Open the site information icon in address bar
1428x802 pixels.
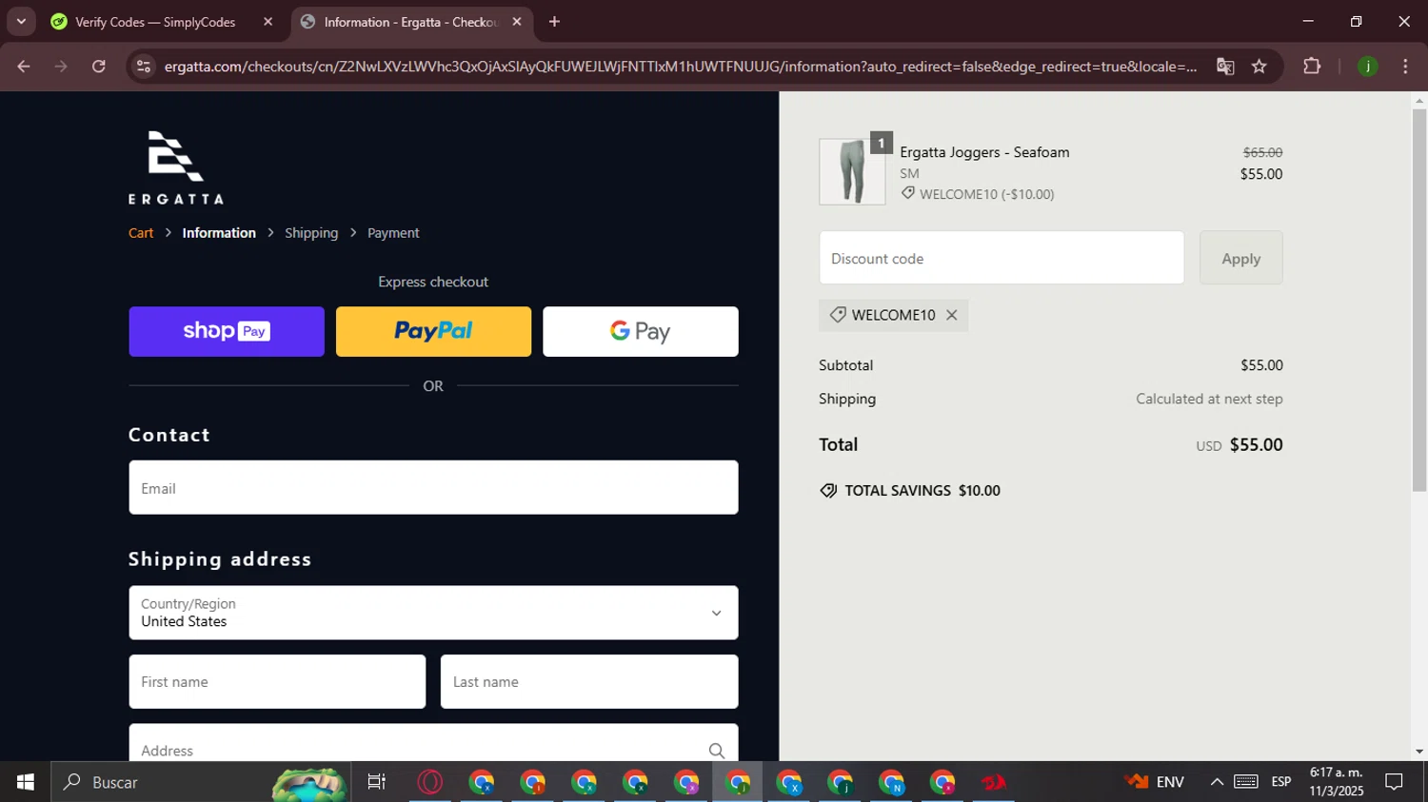point(144,67)
